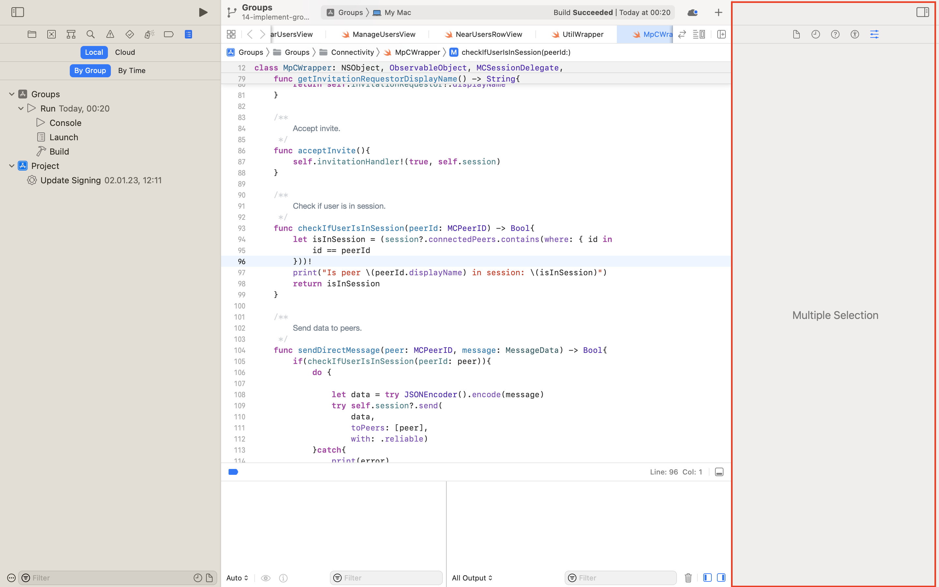Screen dimensions: 939x587
Task: Open the Debug navigator icon
Action: coord(149,34)
